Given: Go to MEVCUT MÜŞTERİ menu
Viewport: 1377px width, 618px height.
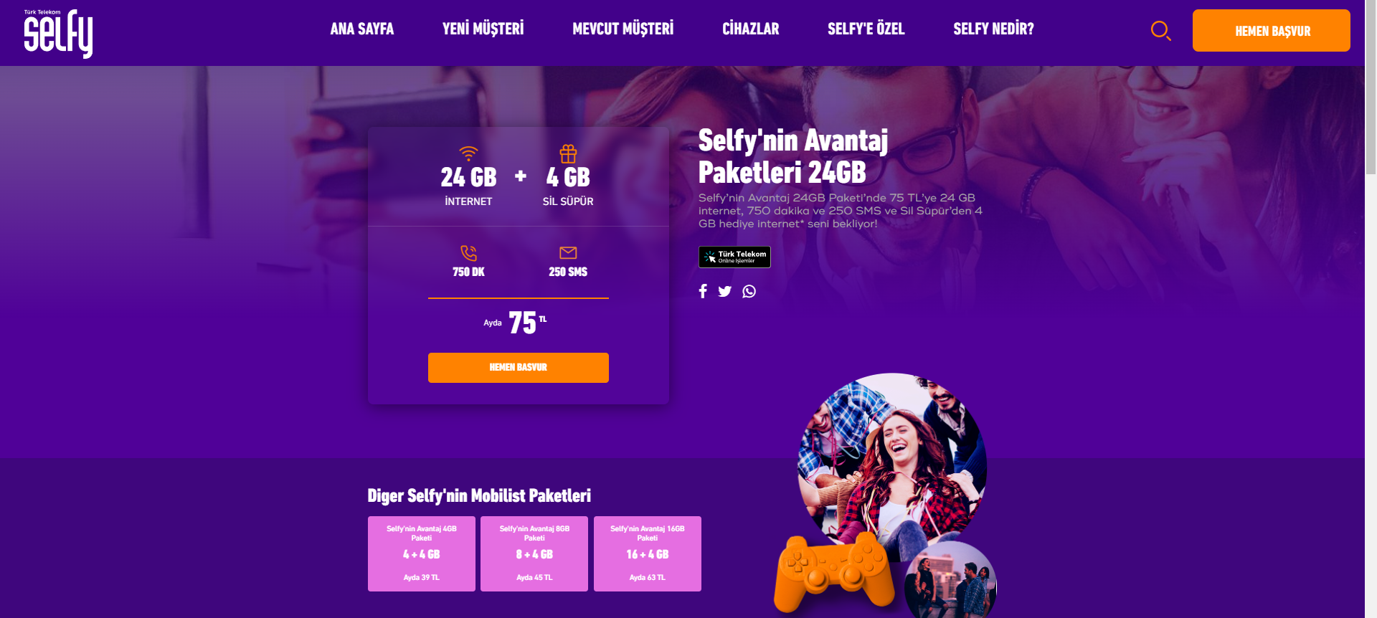Looking at the screenshot, I should (x=623, y=29).
